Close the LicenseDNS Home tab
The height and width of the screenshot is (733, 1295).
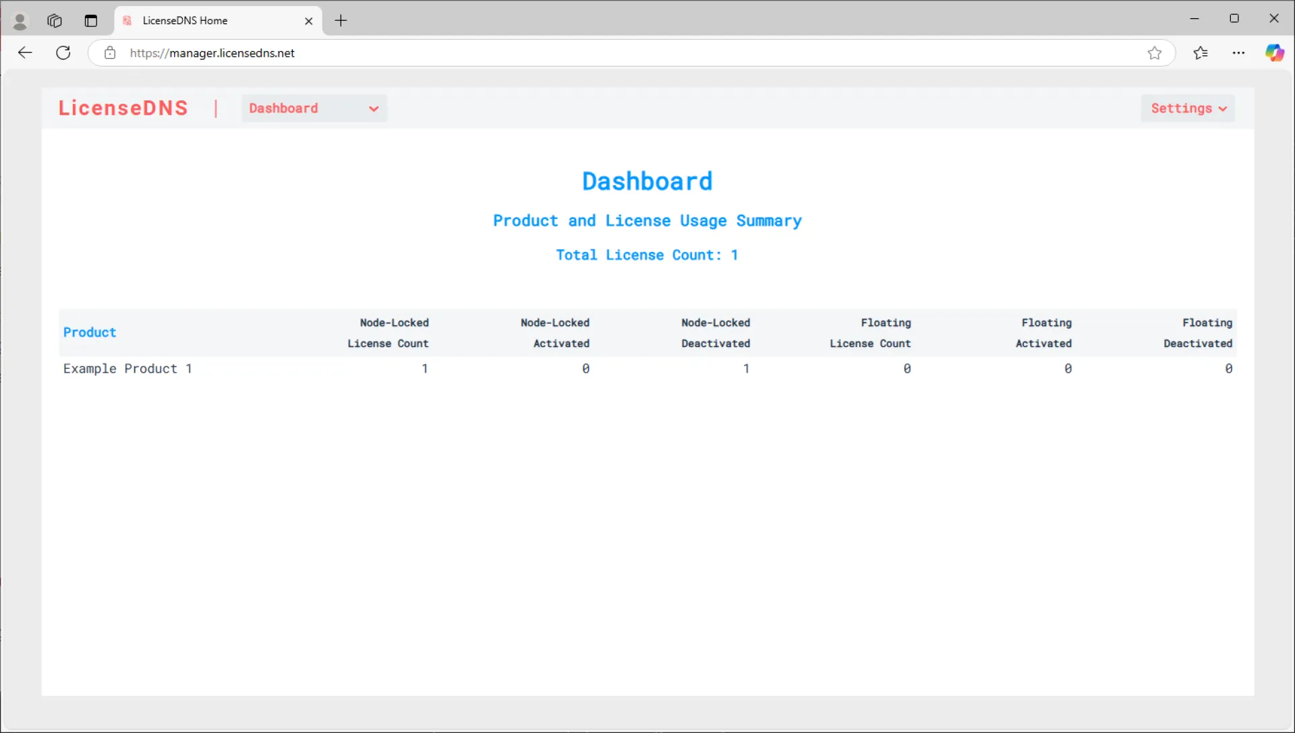[x=308, y=21]
